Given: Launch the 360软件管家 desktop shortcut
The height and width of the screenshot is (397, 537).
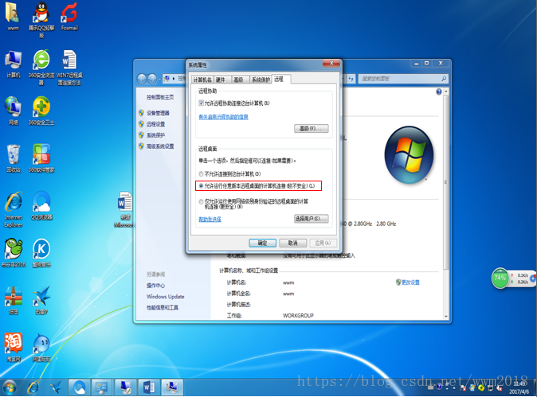Looking at the screenshot, I should [x=41, y=158].
